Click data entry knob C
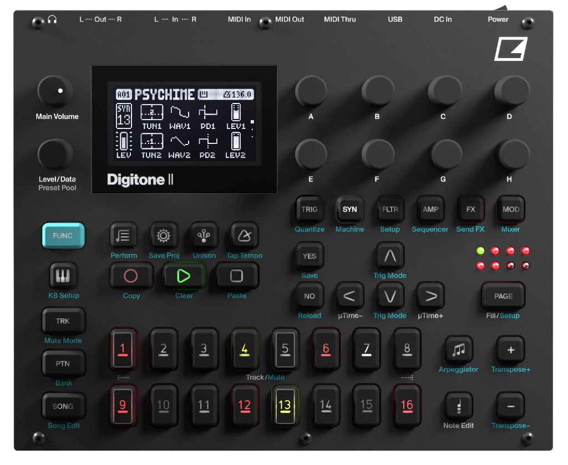The height and width of the screenshot is (465, 568). click(x=444, y=91)
